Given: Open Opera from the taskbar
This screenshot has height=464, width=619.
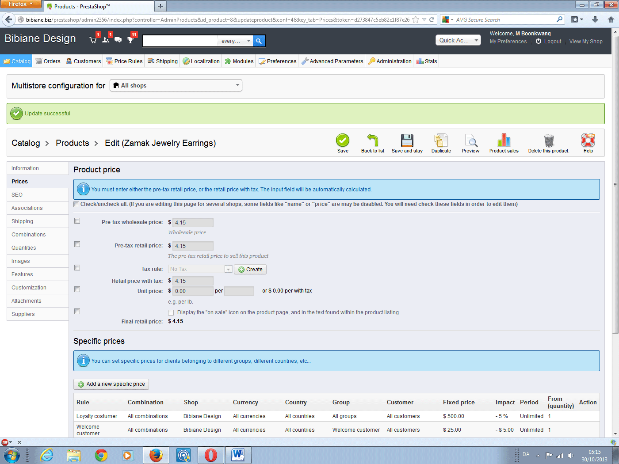Looking at the screenshot, I should (x=211, y=455).
